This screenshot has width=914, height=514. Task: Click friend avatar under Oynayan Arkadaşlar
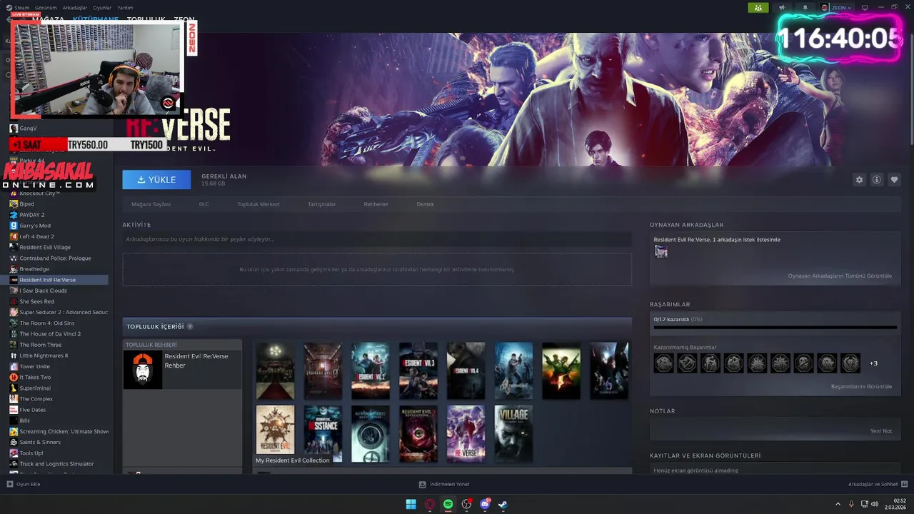click(x=661, y=251)
